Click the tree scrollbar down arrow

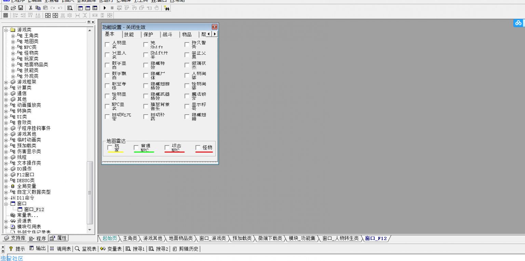[x=90, y=230]
